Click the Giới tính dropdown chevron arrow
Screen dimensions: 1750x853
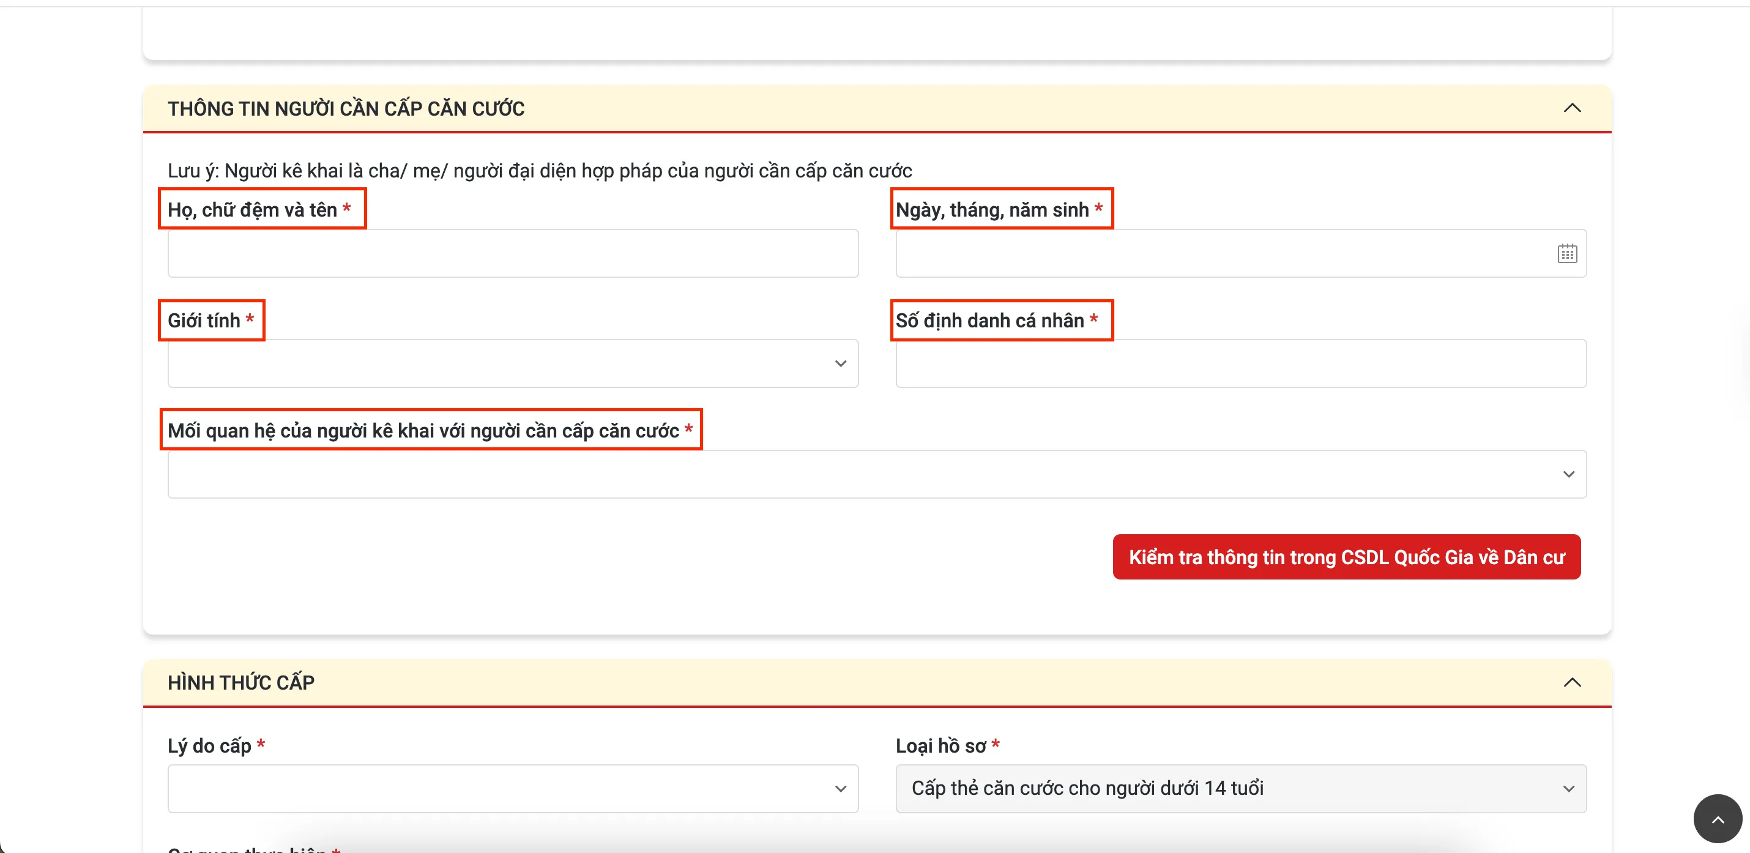840,363
